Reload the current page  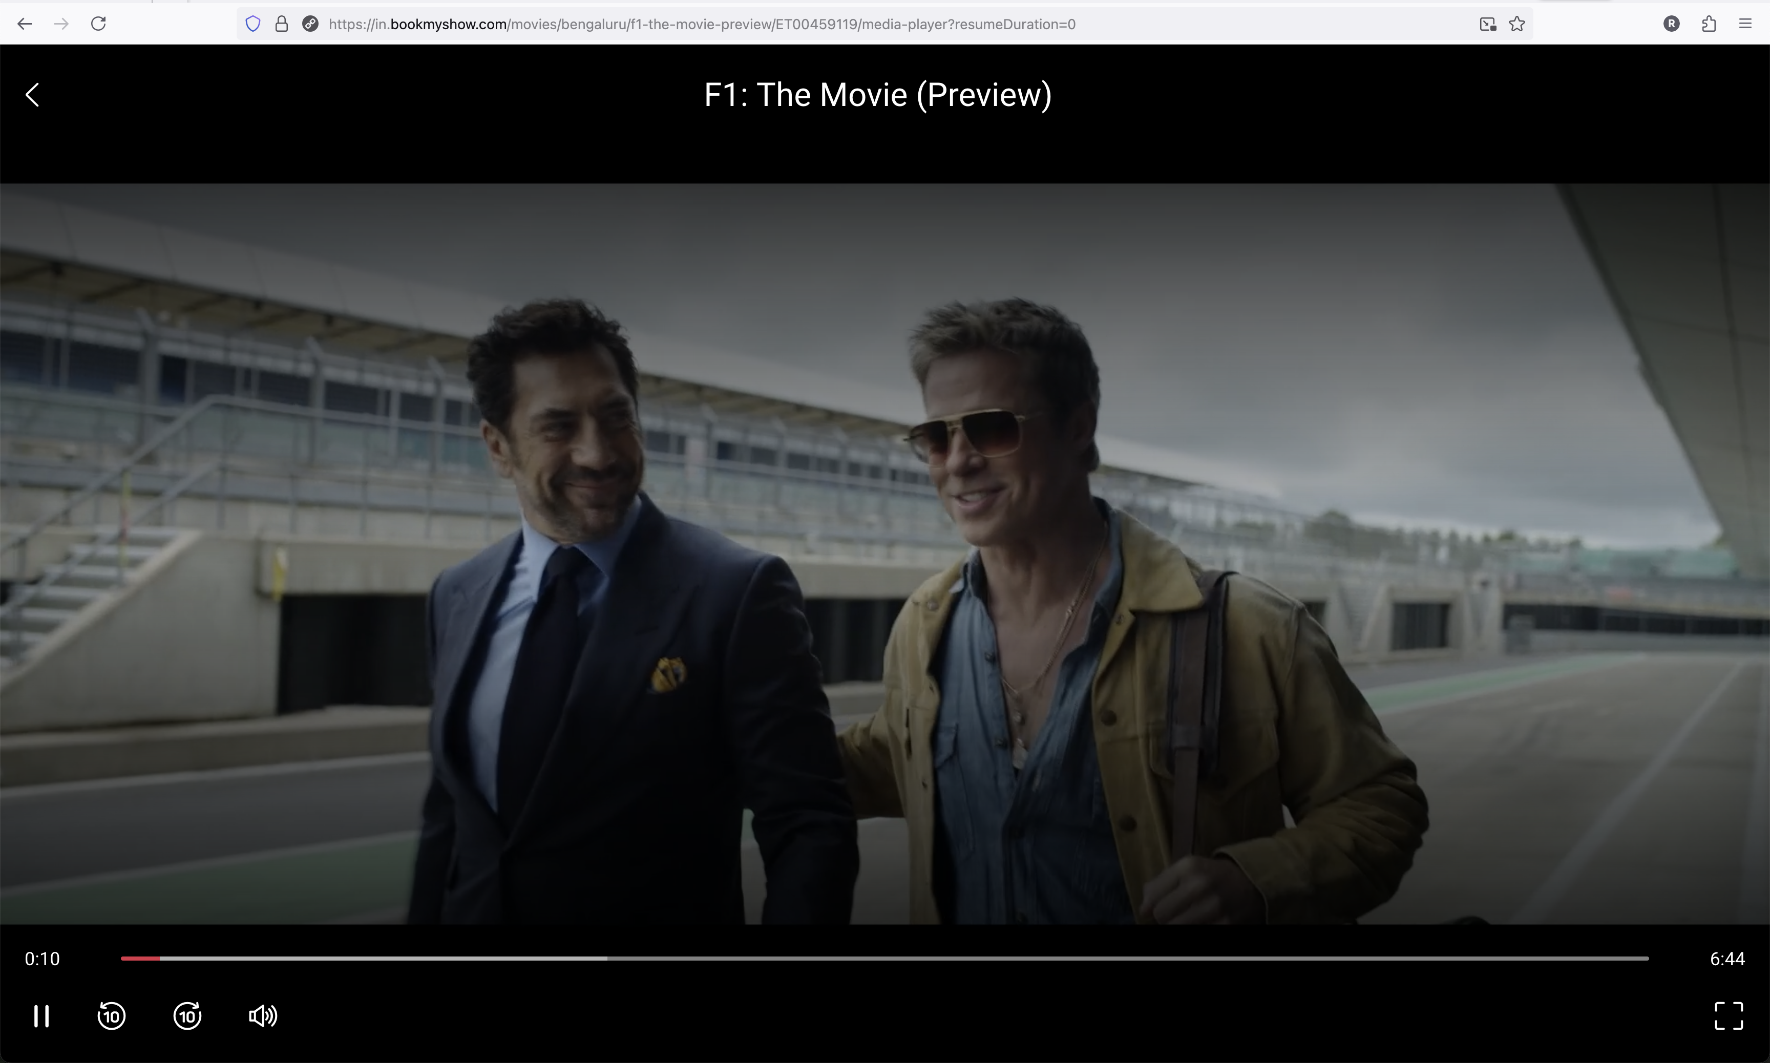99,24
